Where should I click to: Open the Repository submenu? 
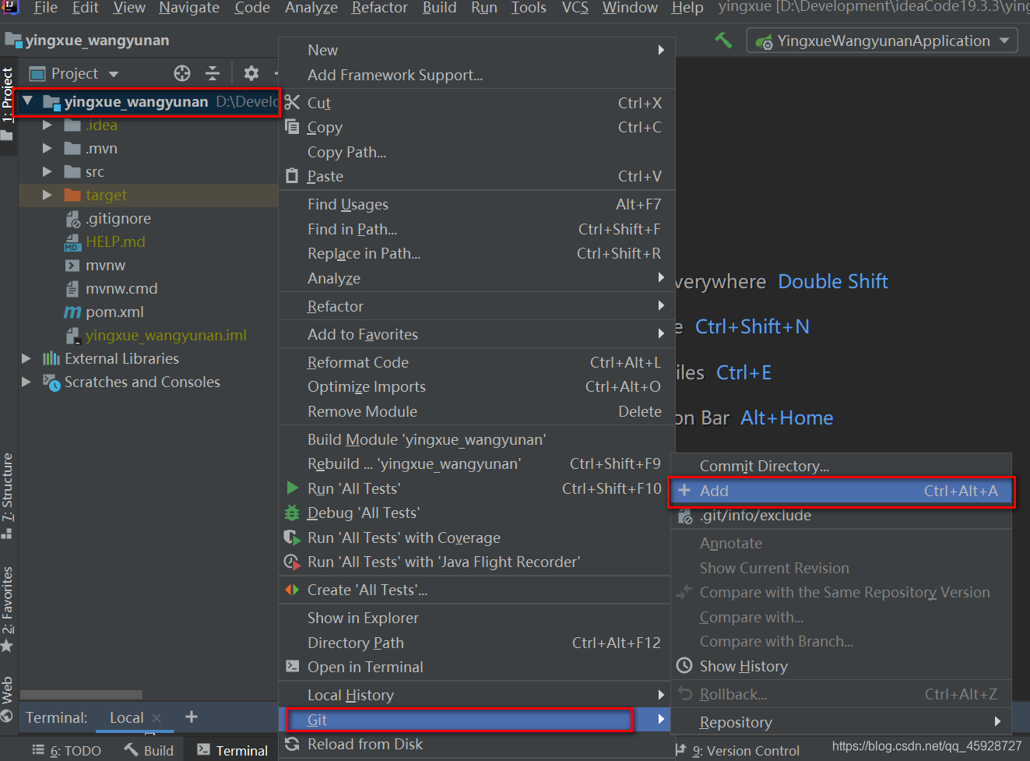(x=842, y=722)
